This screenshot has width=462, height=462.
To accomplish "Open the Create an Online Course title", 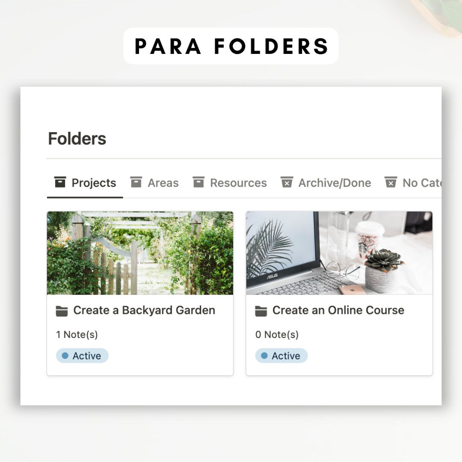I will 338,310.
